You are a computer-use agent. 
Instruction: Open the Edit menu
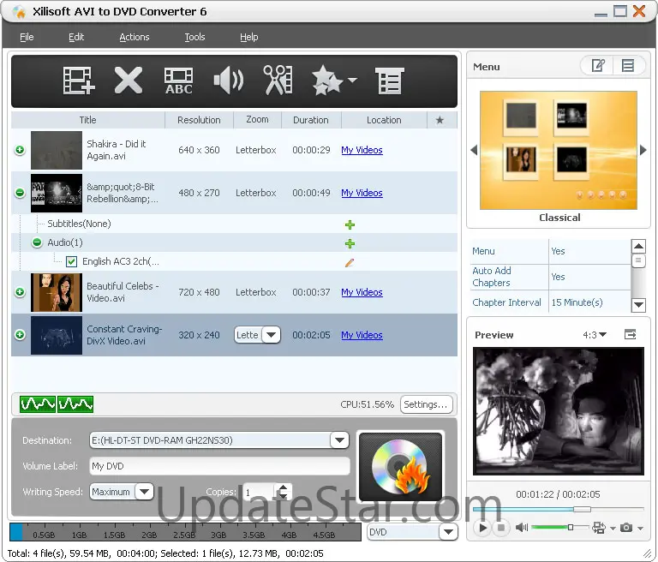click(x=76, y=37)
